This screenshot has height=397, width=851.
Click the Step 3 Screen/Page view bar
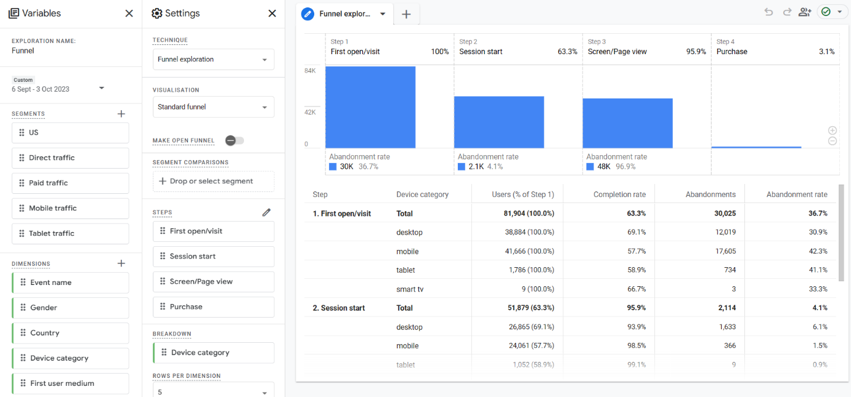[627, 123]
